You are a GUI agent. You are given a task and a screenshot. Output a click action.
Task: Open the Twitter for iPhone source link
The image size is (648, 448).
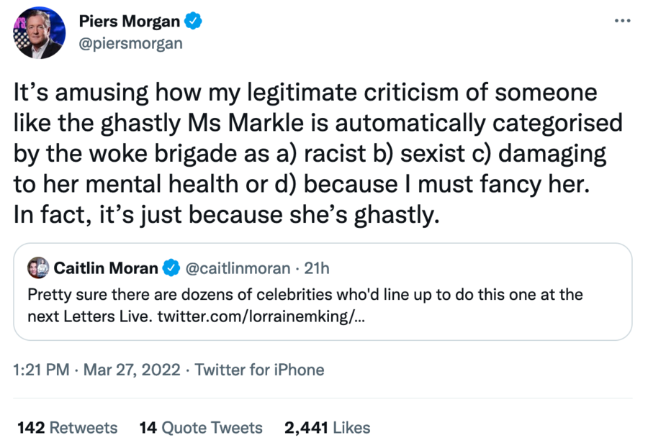259,370
